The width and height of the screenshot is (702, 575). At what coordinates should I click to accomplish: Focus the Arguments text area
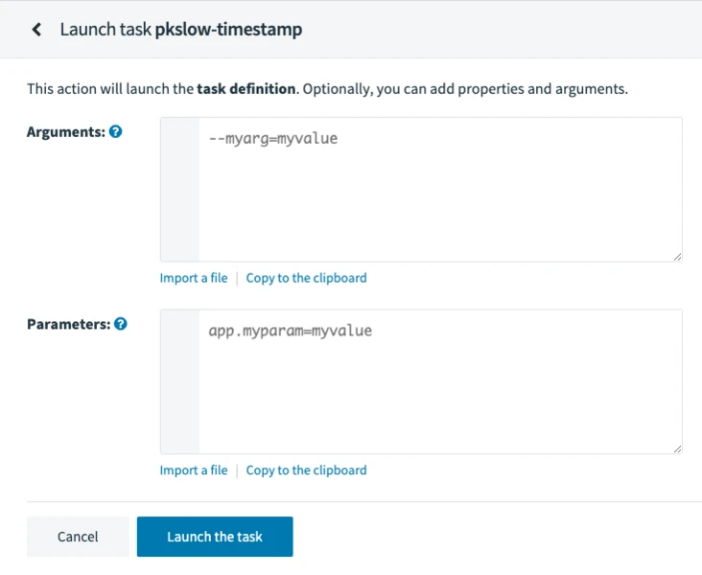point(439,190)
